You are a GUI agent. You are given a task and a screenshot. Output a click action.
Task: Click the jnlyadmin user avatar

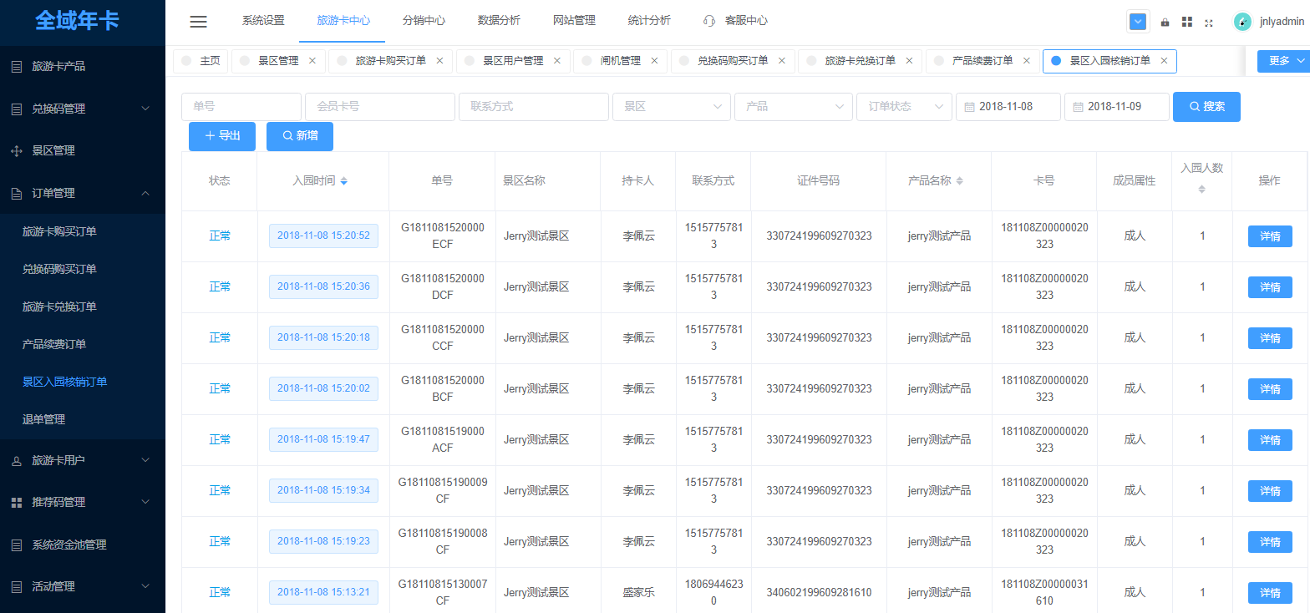coord(1242,22)
